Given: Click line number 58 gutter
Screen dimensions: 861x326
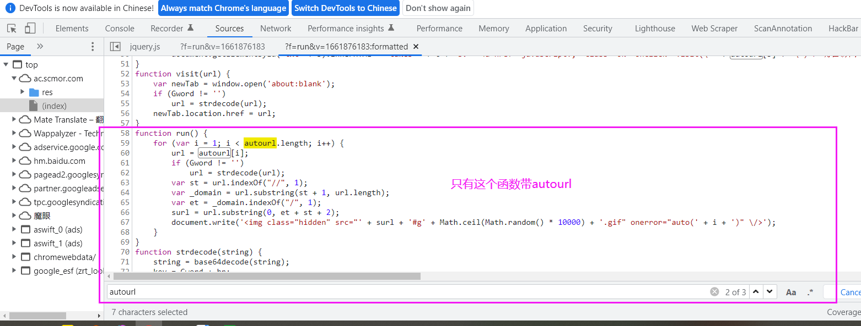Looking at the screenshot, I should [124, 133].
